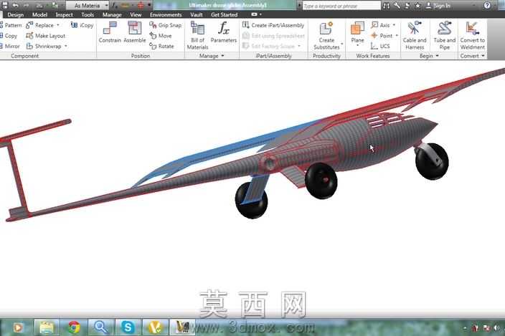Open the Help question mark icon
Viewport: 505px width, 336px height.
pos(487,6)
